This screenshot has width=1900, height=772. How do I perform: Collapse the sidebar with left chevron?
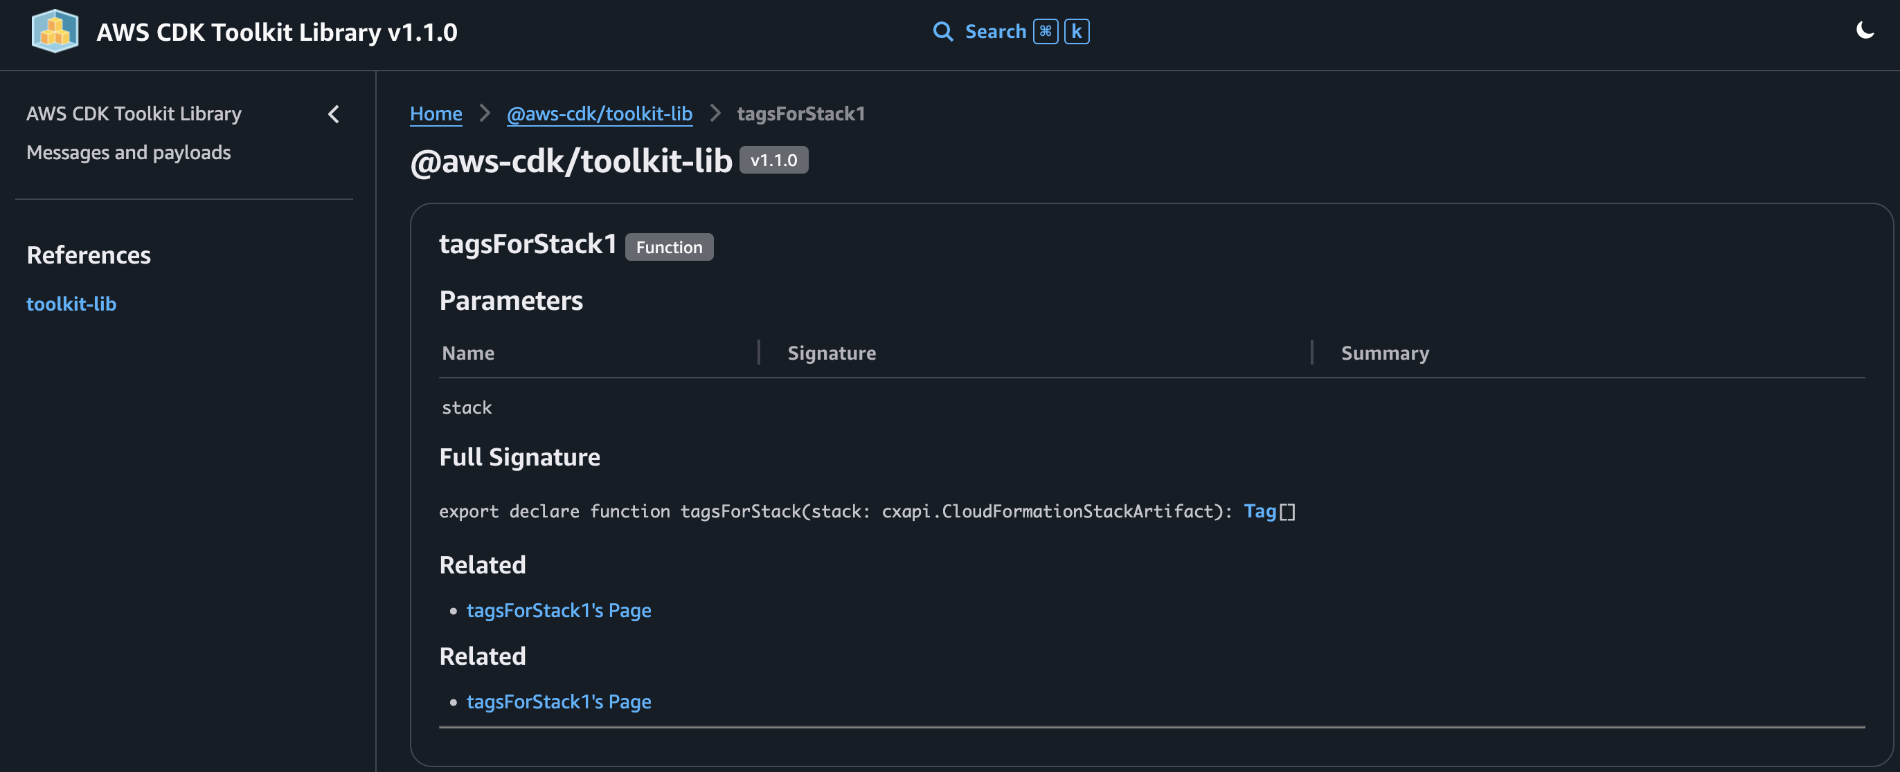(x=334, y=114)
